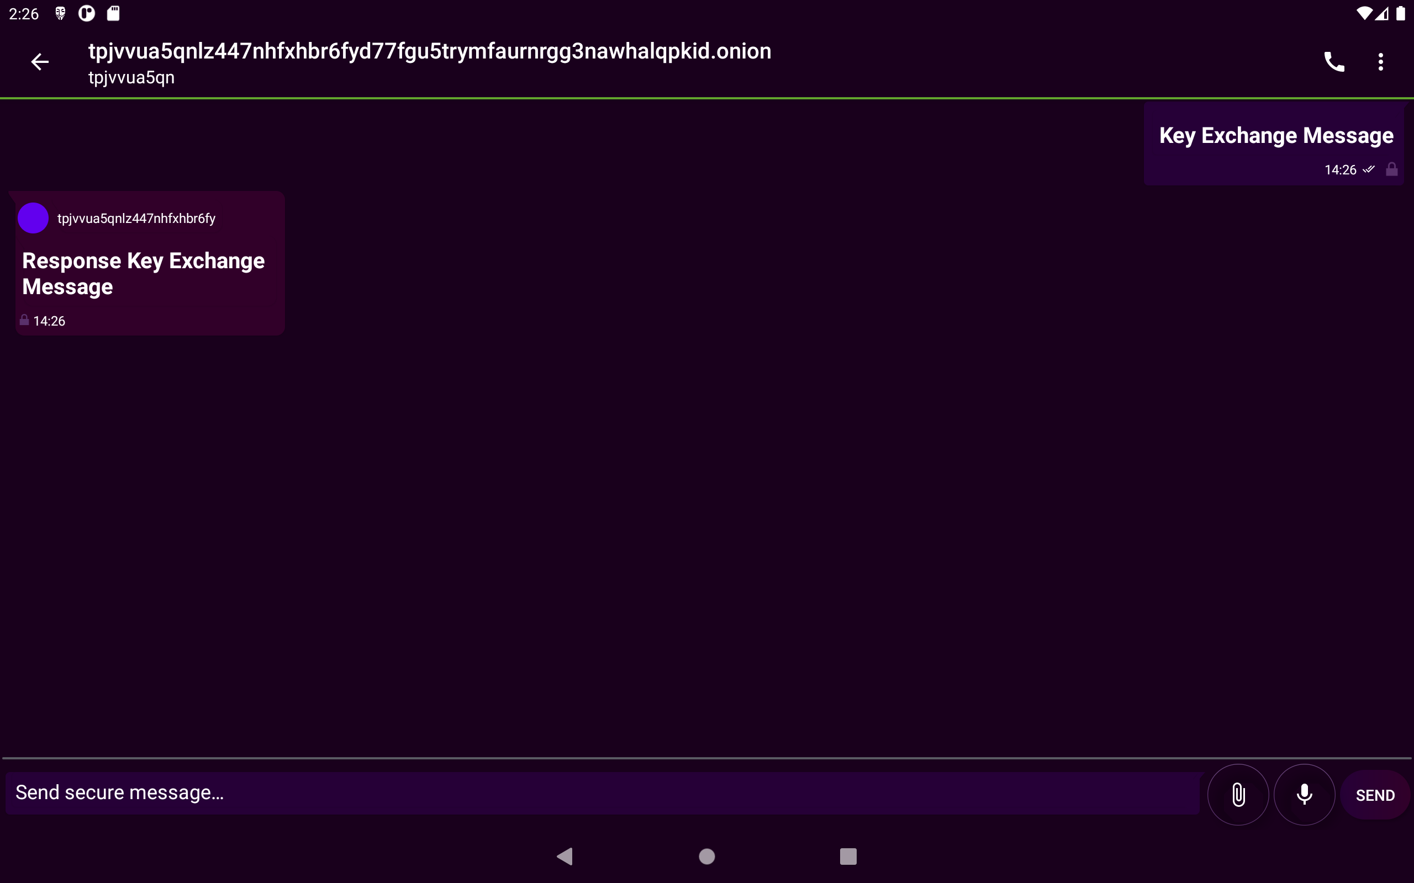This screenshot has width=1414, height=883.
Task: Tap the double-check delivery status icon
Action: click(x=1368, y=169)
